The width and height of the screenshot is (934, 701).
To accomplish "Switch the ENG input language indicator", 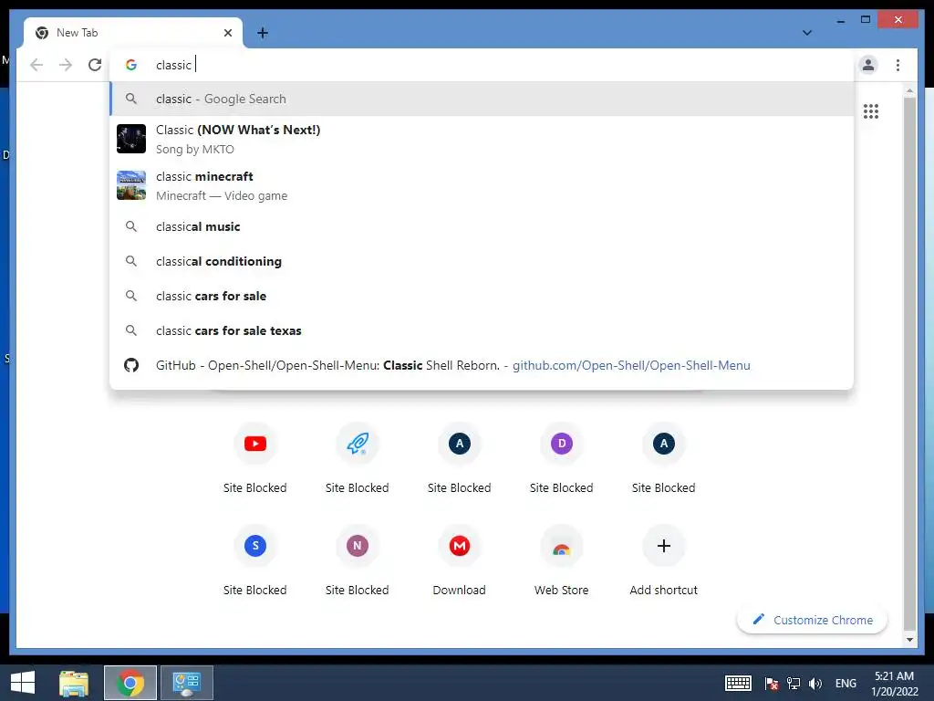I will coord(846,683).
